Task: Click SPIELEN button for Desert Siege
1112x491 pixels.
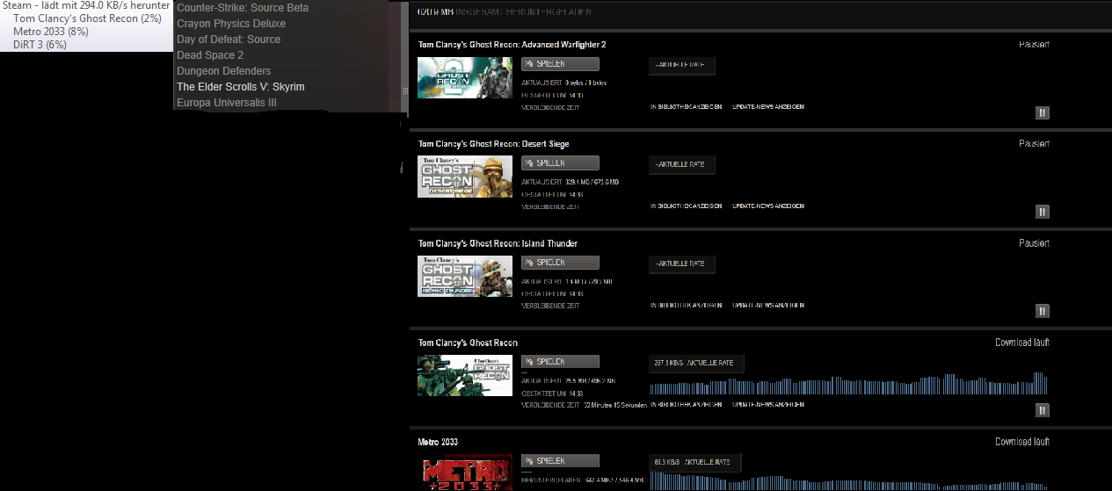Action: (560, 163)
